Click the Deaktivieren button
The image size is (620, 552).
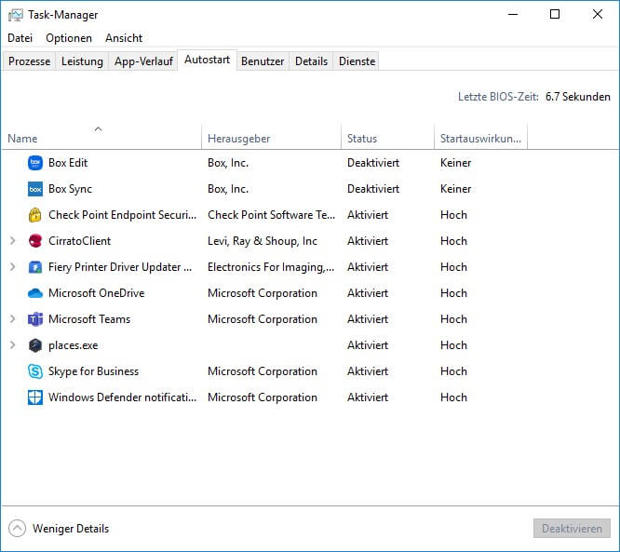pyautogui.click(x=572, y=529)
